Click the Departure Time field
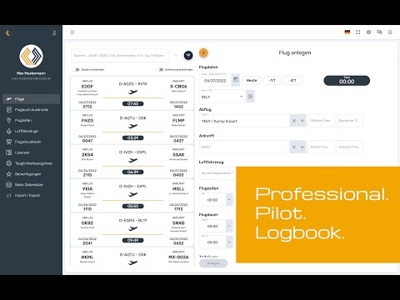Image resolution: width=400 pixels, height=300 pixels. (x=349, y=121)
